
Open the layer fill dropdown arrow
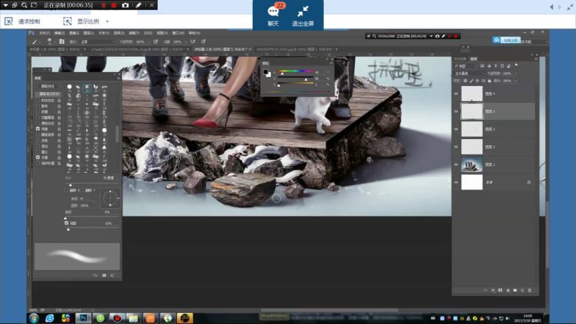pyautogui.click(x=516, y=81)
